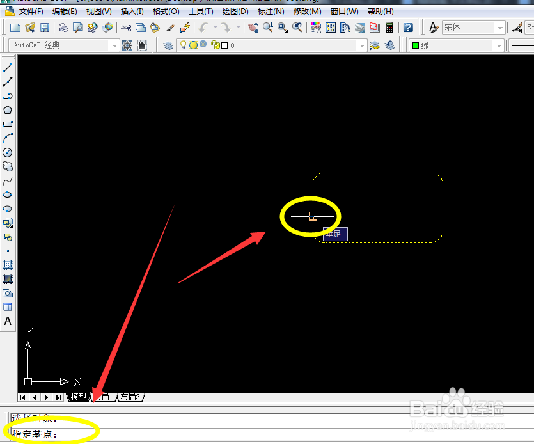
Task: Toggle layer 0 freeze/thaw sun icon
Action: coord(193,45)
